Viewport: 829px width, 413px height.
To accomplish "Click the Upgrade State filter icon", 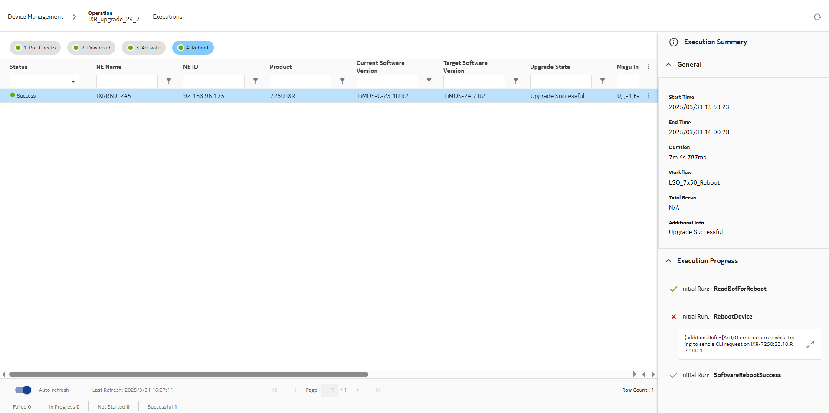I will pos(603,81).
